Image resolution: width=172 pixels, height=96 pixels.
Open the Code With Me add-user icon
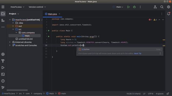(x=155, y=7)
